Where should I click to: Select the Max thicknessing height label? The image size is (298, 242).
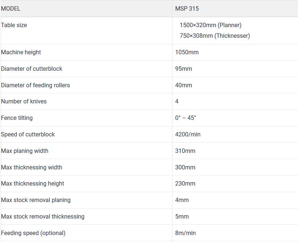pos(33,184)
